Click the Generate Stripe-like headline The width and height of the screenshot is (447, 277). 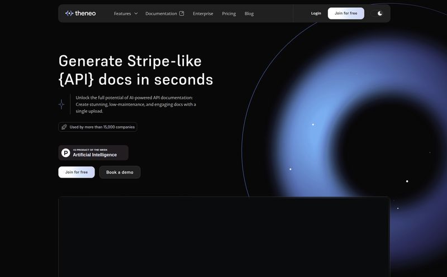[x=136, y=70]
